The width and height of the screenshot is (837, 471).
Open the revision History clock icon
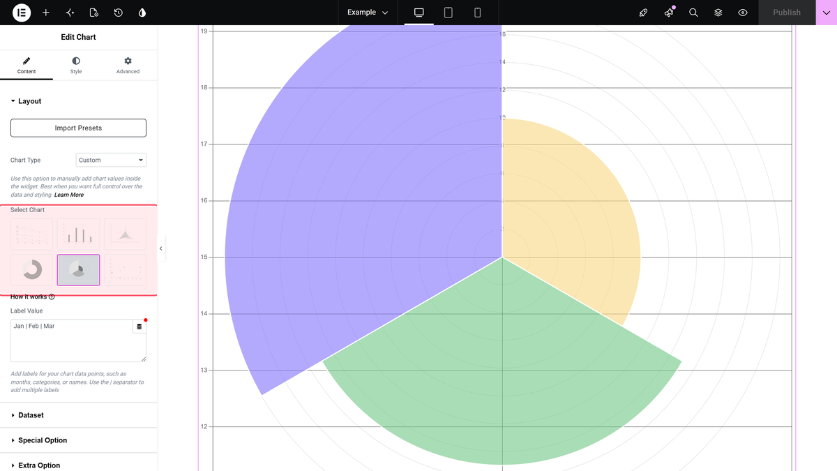pos(118,13)
